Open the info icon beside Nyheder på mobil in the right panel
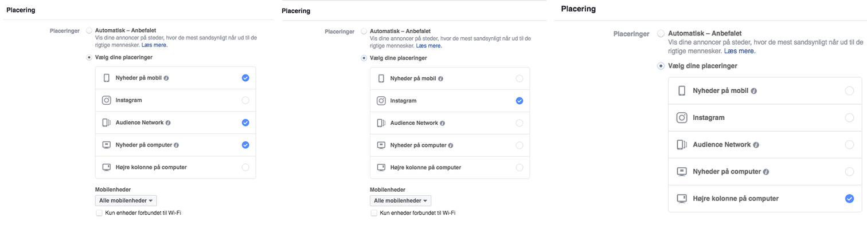This screenshot has height=229, width=867. tap(754, 91)
